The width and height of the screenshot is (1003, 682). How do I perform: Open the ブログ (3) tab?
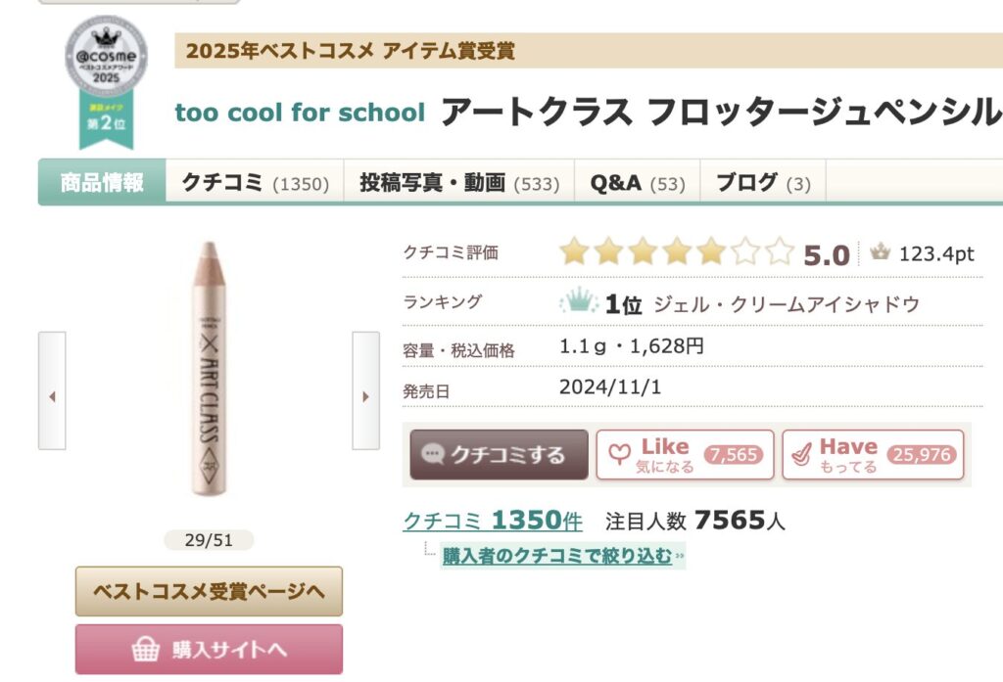763,183
